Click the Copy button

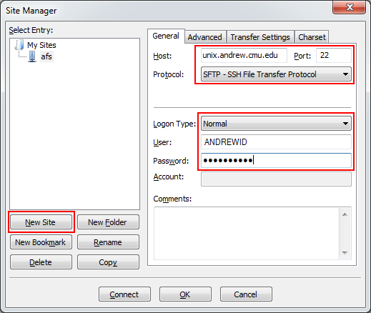(108, 262)
